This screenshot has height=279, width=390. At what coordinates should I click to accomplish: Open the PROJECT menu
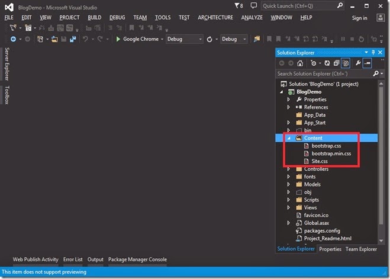(69, 18)
